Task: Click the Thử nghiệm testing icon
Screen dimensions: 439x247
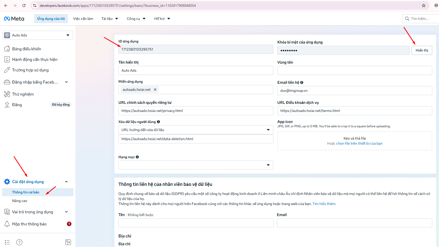Action: click(x=7, y=94)
